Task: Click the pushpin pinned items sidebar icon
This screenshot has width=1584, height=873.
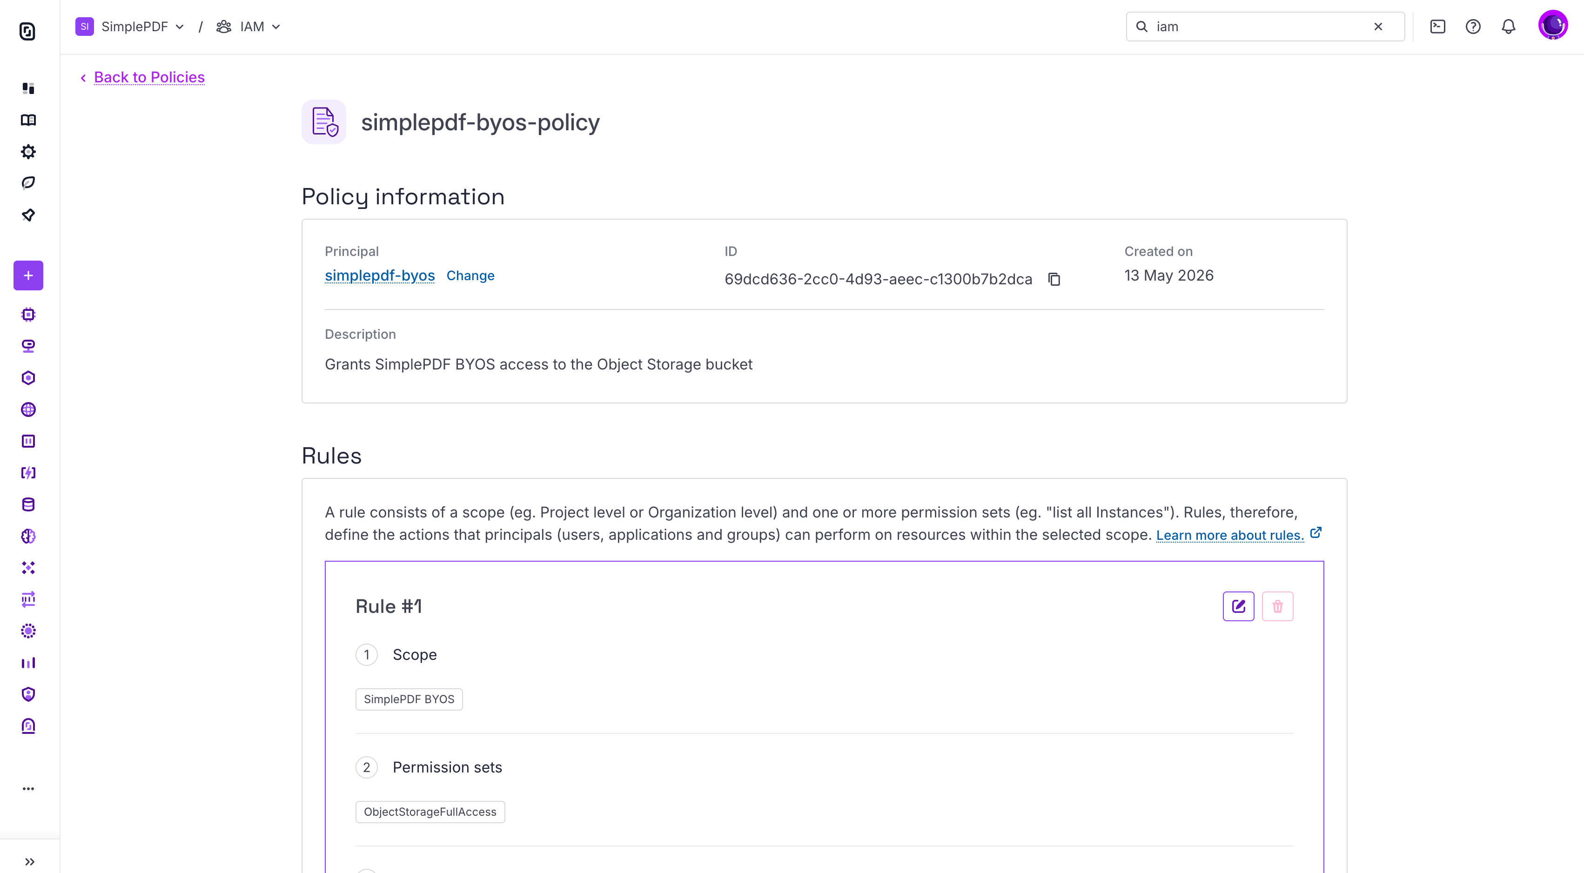Action: 28,215
